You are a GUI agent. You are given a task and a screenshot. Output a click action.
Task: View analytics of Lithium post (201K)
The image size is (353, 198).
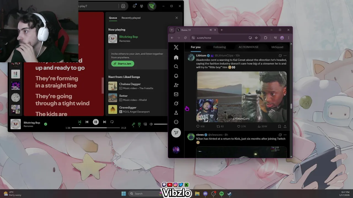click(262, 126)
